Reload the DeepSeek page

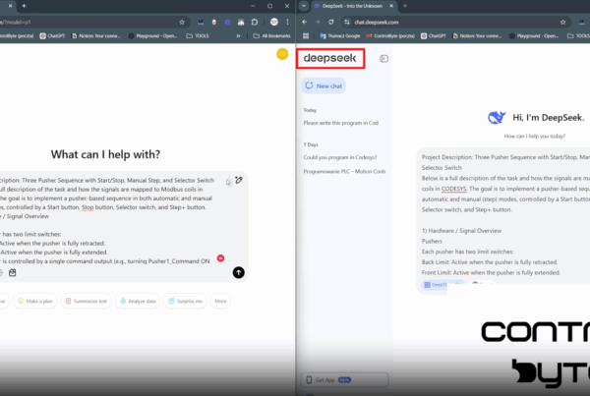click(x=331, y=21)
